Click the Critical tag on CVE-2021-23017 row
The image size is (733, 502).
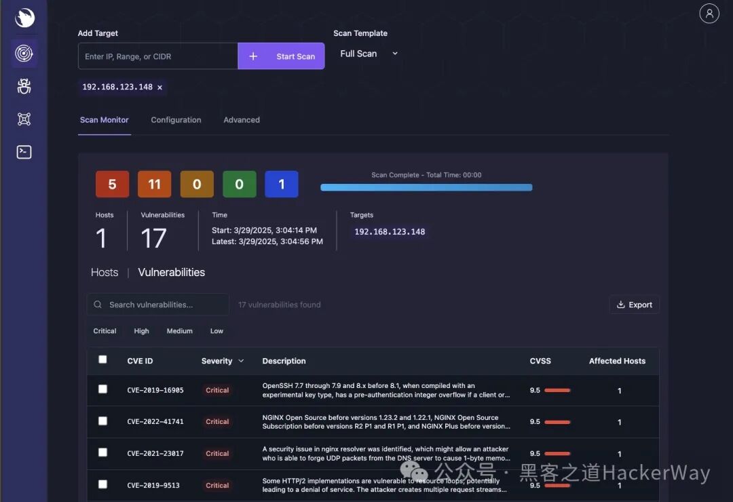[x=217, y=453]
